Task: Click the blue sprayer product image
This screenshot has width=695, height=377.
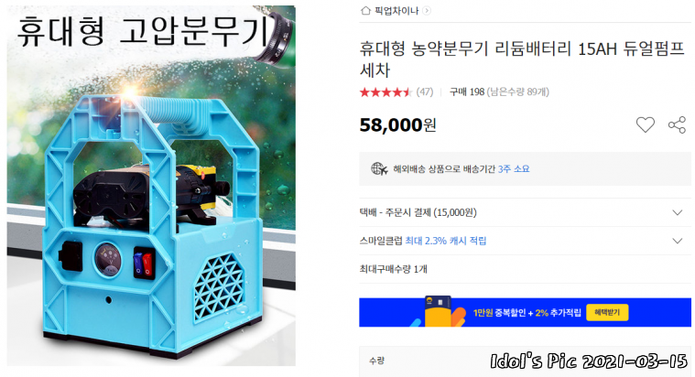Action: [151, 186]
